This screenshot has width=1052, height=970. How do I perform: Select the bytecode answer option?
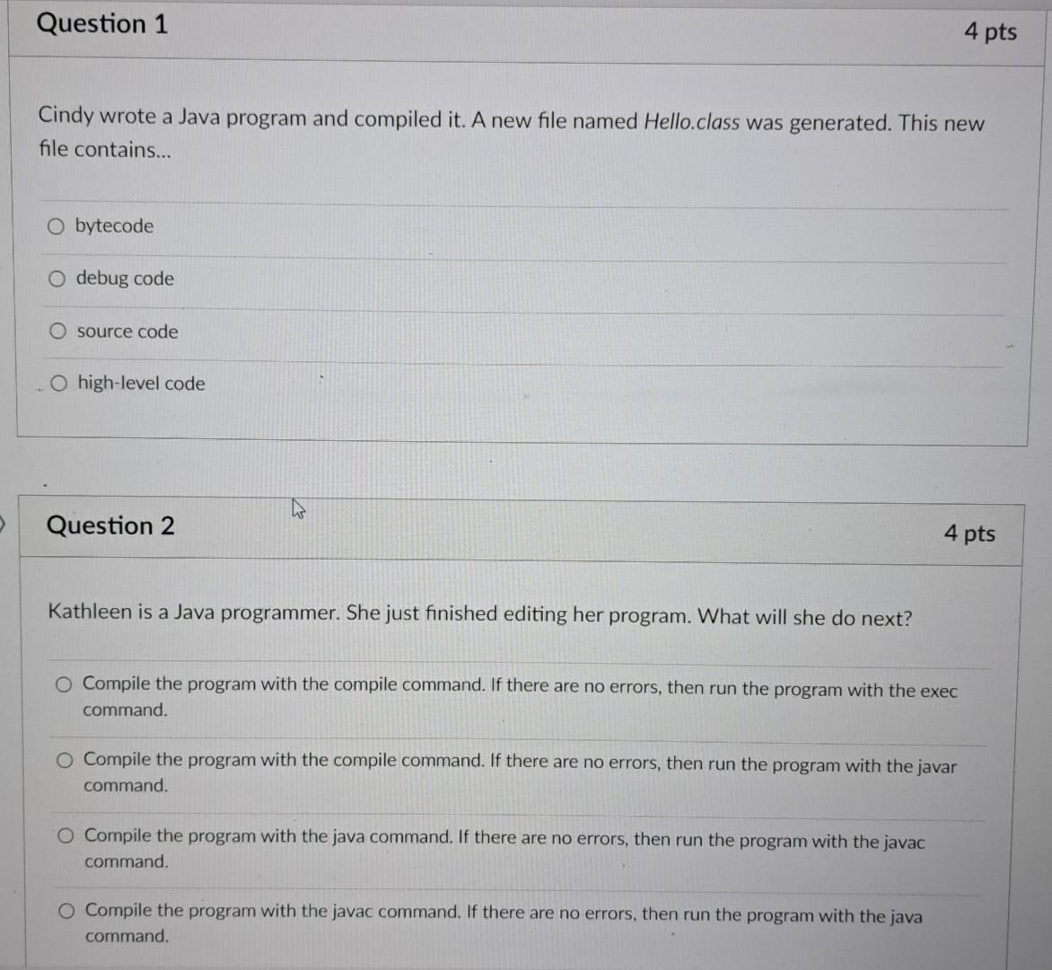57,226
